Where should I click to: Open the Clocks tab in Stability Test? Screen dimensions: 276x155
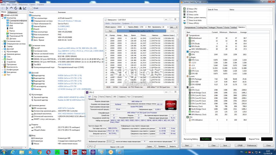pos(227,28)
